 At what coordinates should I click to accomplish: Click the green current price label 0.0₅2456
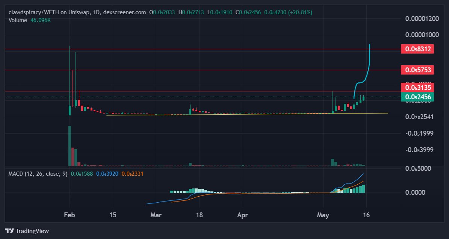pos(417,97)
